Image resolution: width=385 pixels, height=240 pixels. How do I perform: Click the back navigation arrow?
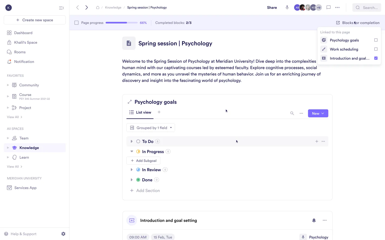(x=78, y=7)
